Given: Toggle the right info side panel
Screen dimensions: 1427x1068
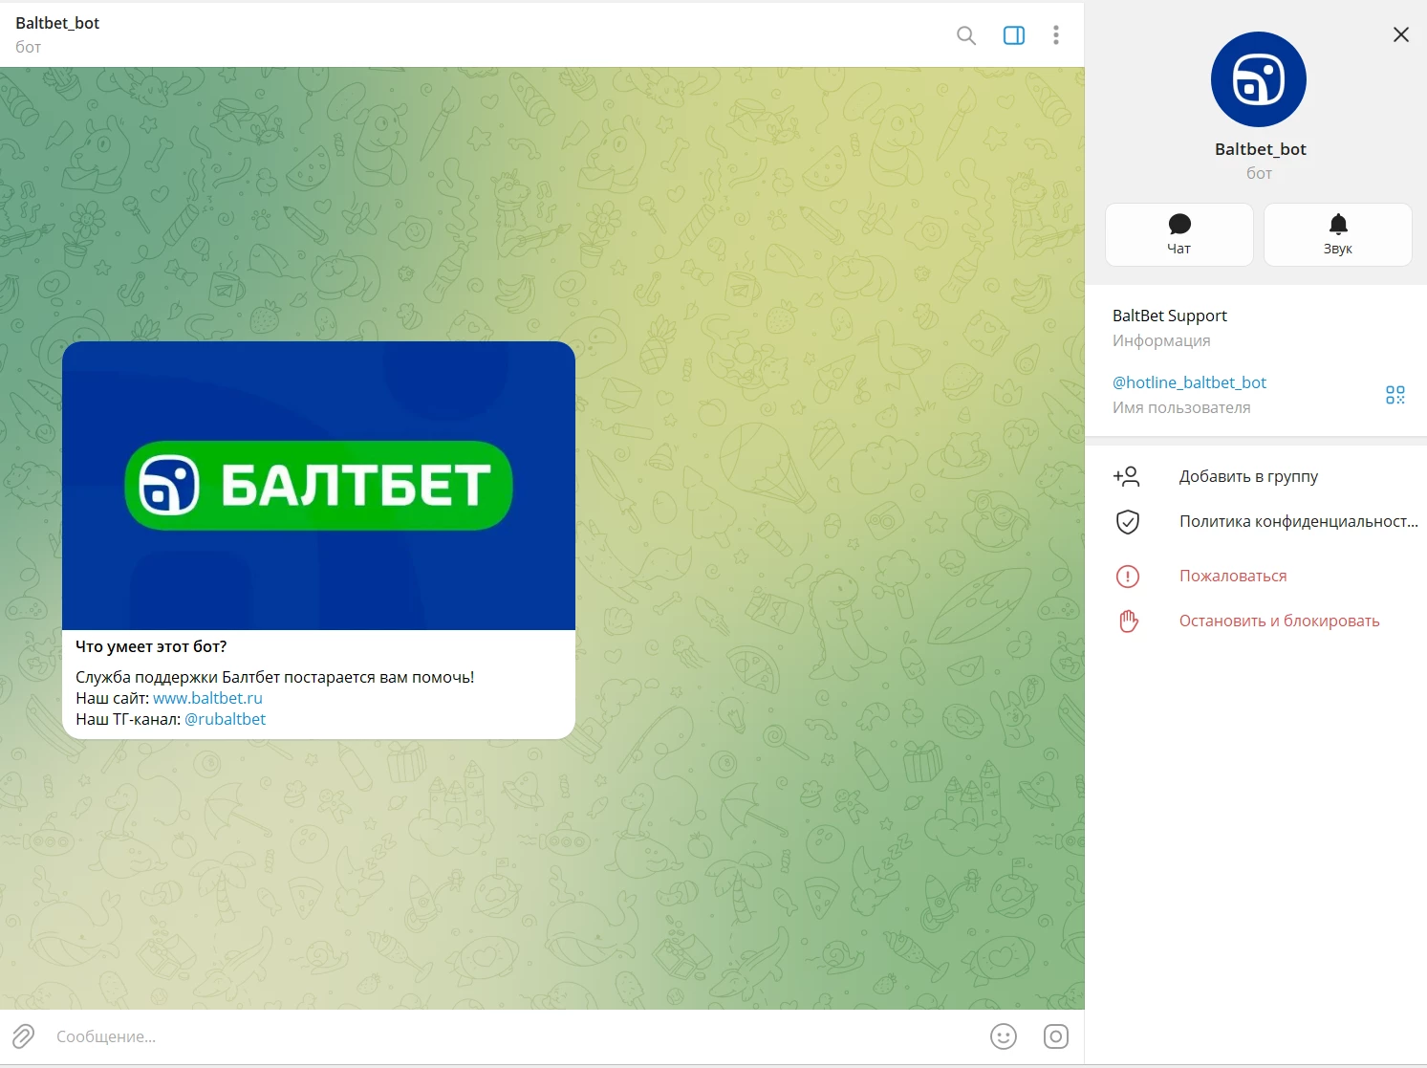Looking at the screenshot, I should [x=1014, y=35].
